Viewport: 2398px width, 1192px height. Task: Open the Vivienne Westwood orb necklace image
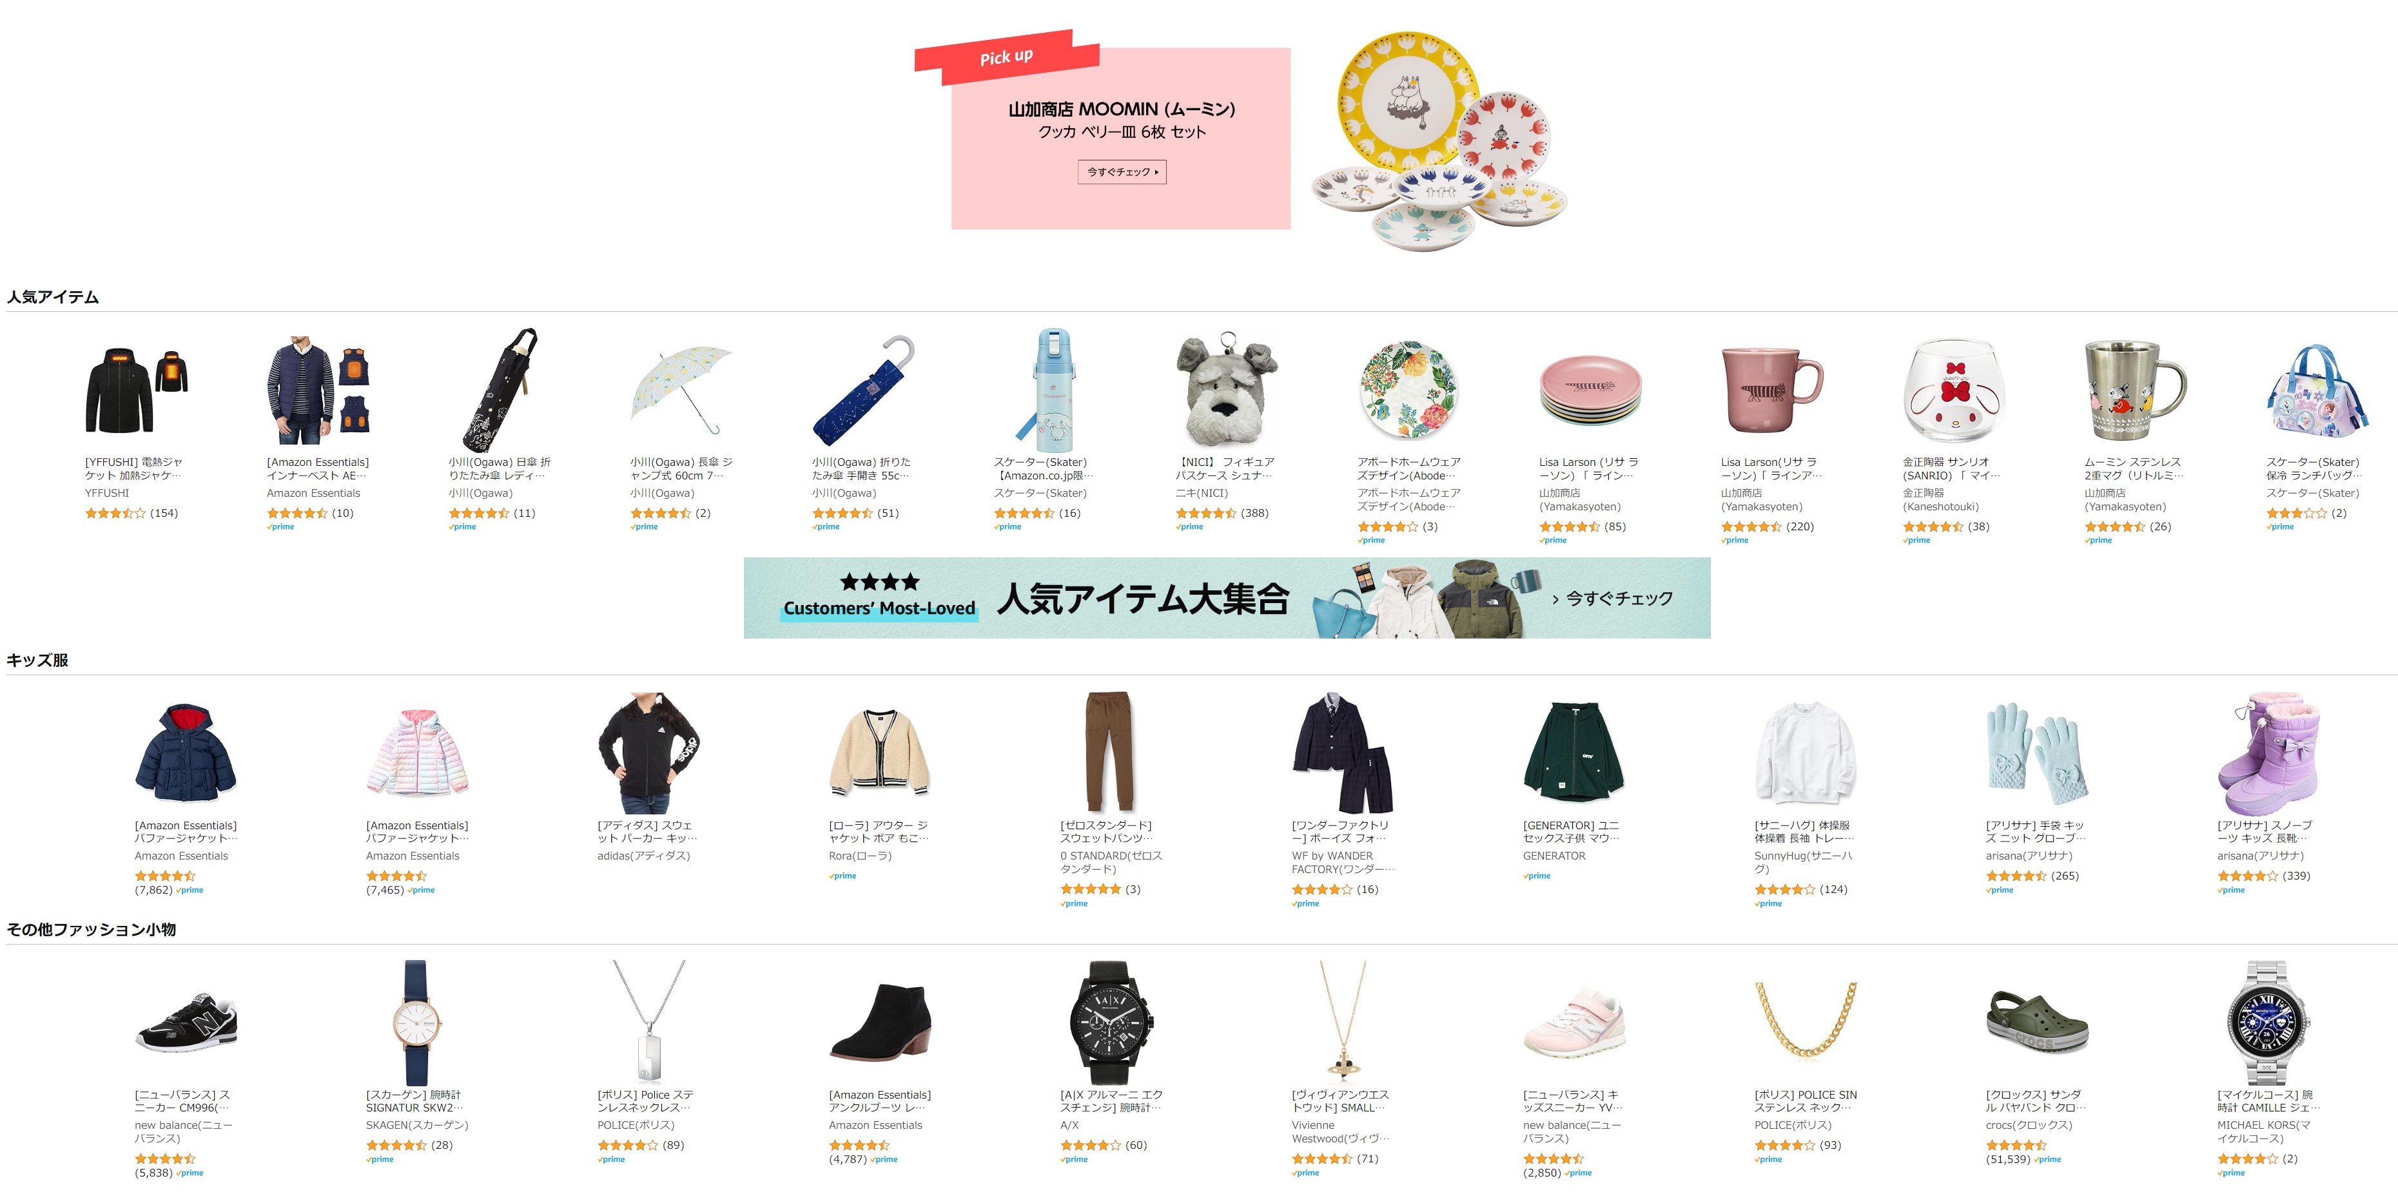pos(1342,1023)
